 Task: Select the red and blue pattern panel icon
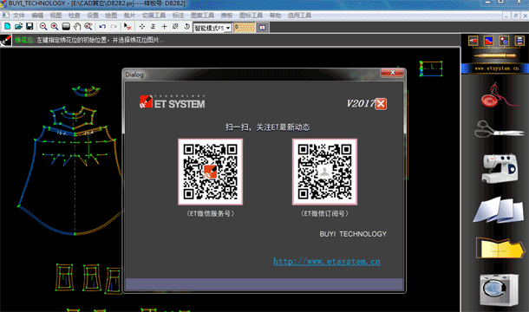(x=488, y=41)
